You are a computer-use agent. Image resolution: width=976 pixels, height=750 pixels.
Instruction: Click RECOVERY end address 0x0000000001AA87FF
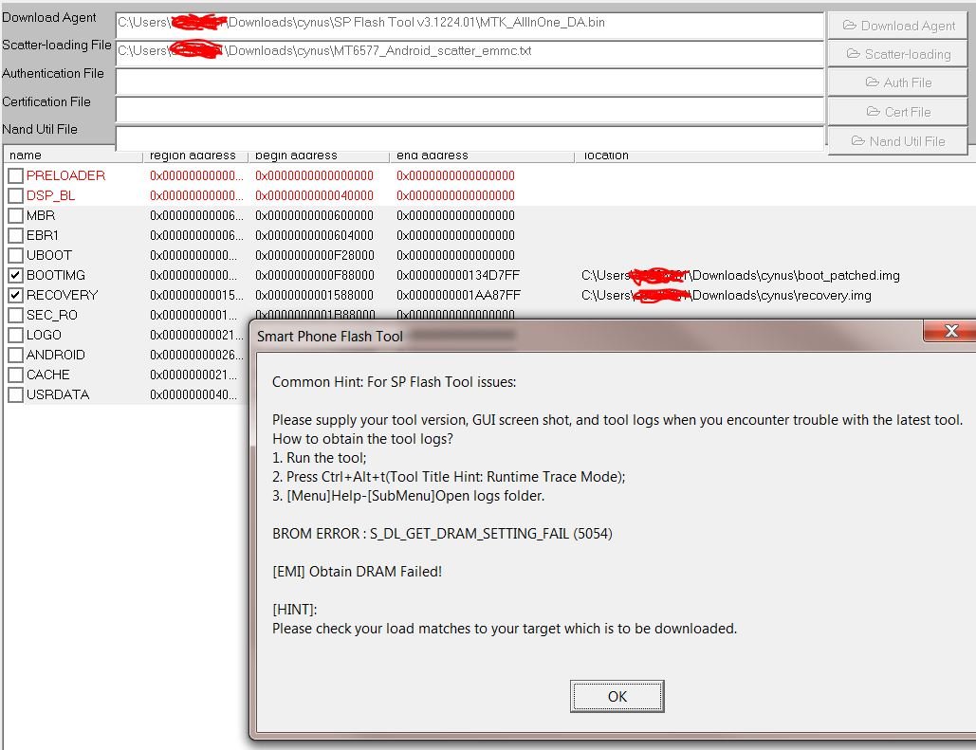click(458, 296)
